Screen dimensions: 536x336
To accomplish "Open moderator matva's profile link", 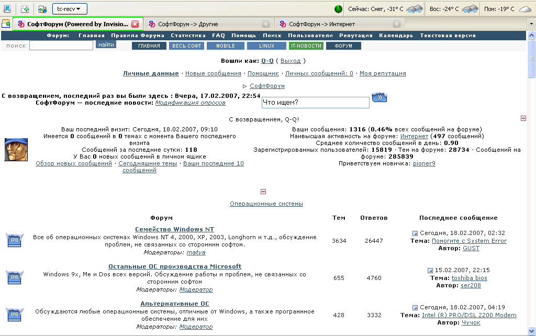I will (x=196, y=253).
